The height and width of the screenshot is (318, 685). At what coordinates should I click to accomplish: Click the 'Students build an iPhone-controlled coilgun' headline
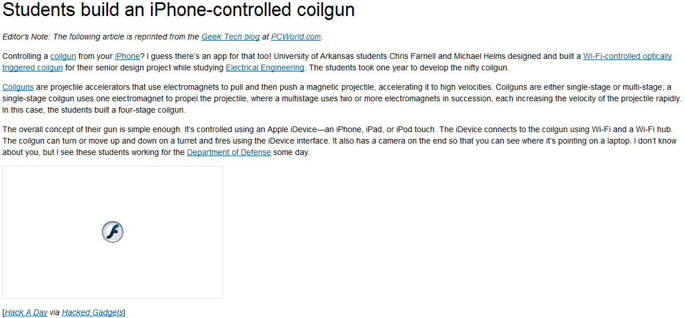point(178,11)
